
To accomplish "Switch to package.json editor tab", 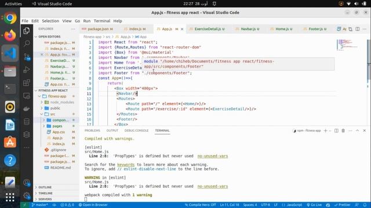I will click(x=97, y=29).
